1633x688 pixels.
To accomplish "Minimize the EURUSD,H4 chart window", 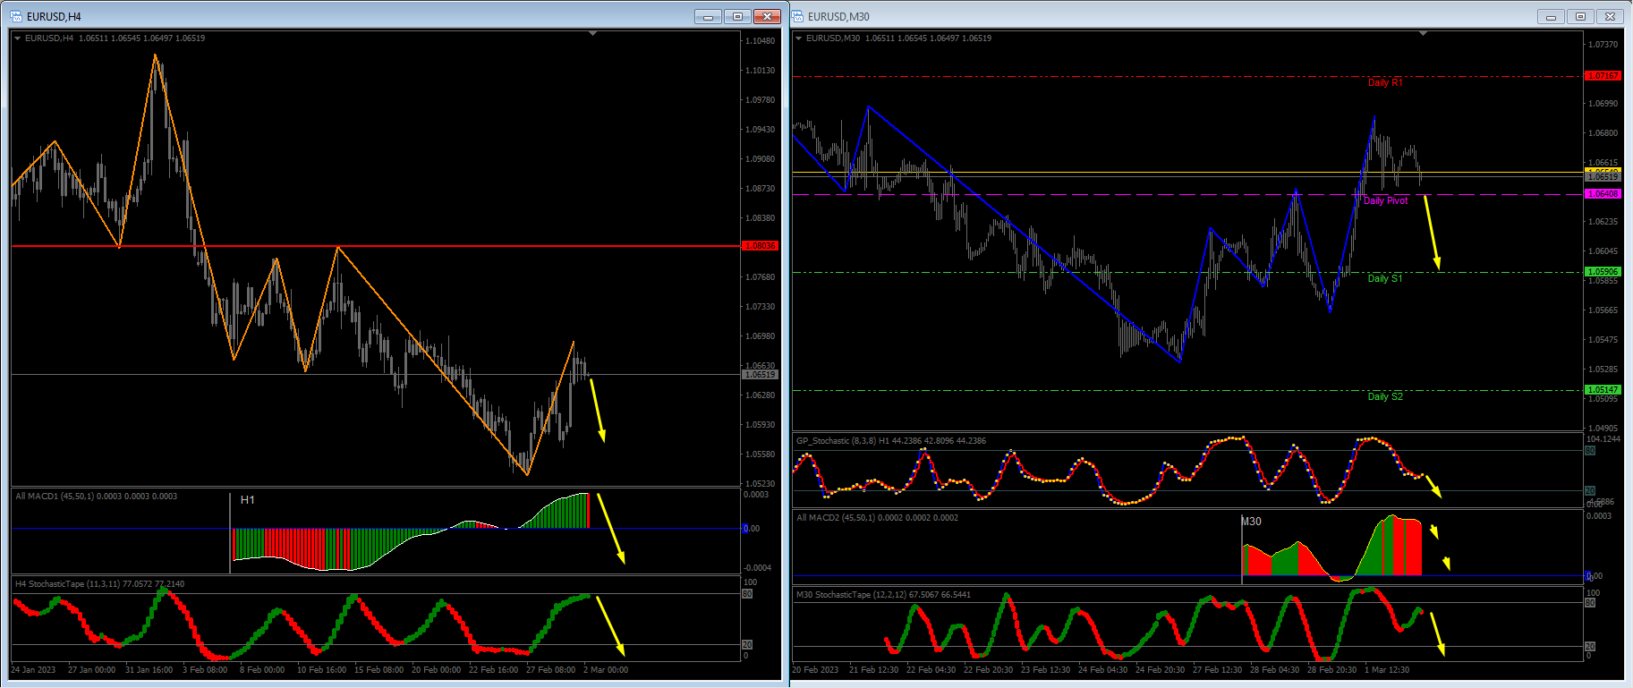I will pyautogui.click(x=708, y=16).
